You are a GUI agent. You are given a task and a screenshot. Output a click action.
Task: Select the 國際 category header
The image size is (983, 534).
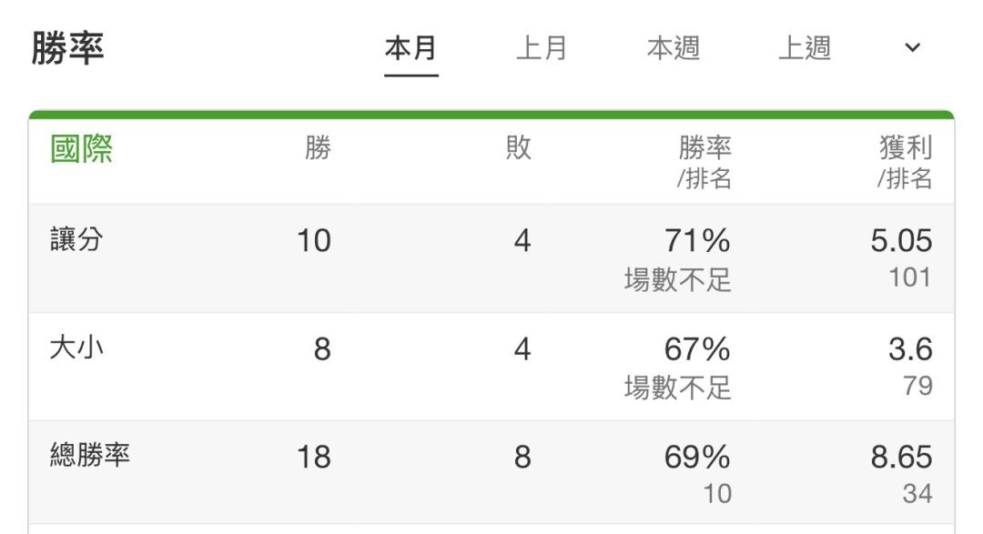point(82,149)
